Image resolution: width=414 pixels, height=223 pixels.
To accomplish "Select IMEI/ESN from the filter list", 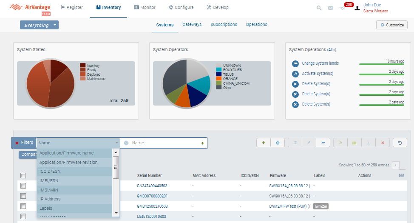I will 49,180.
